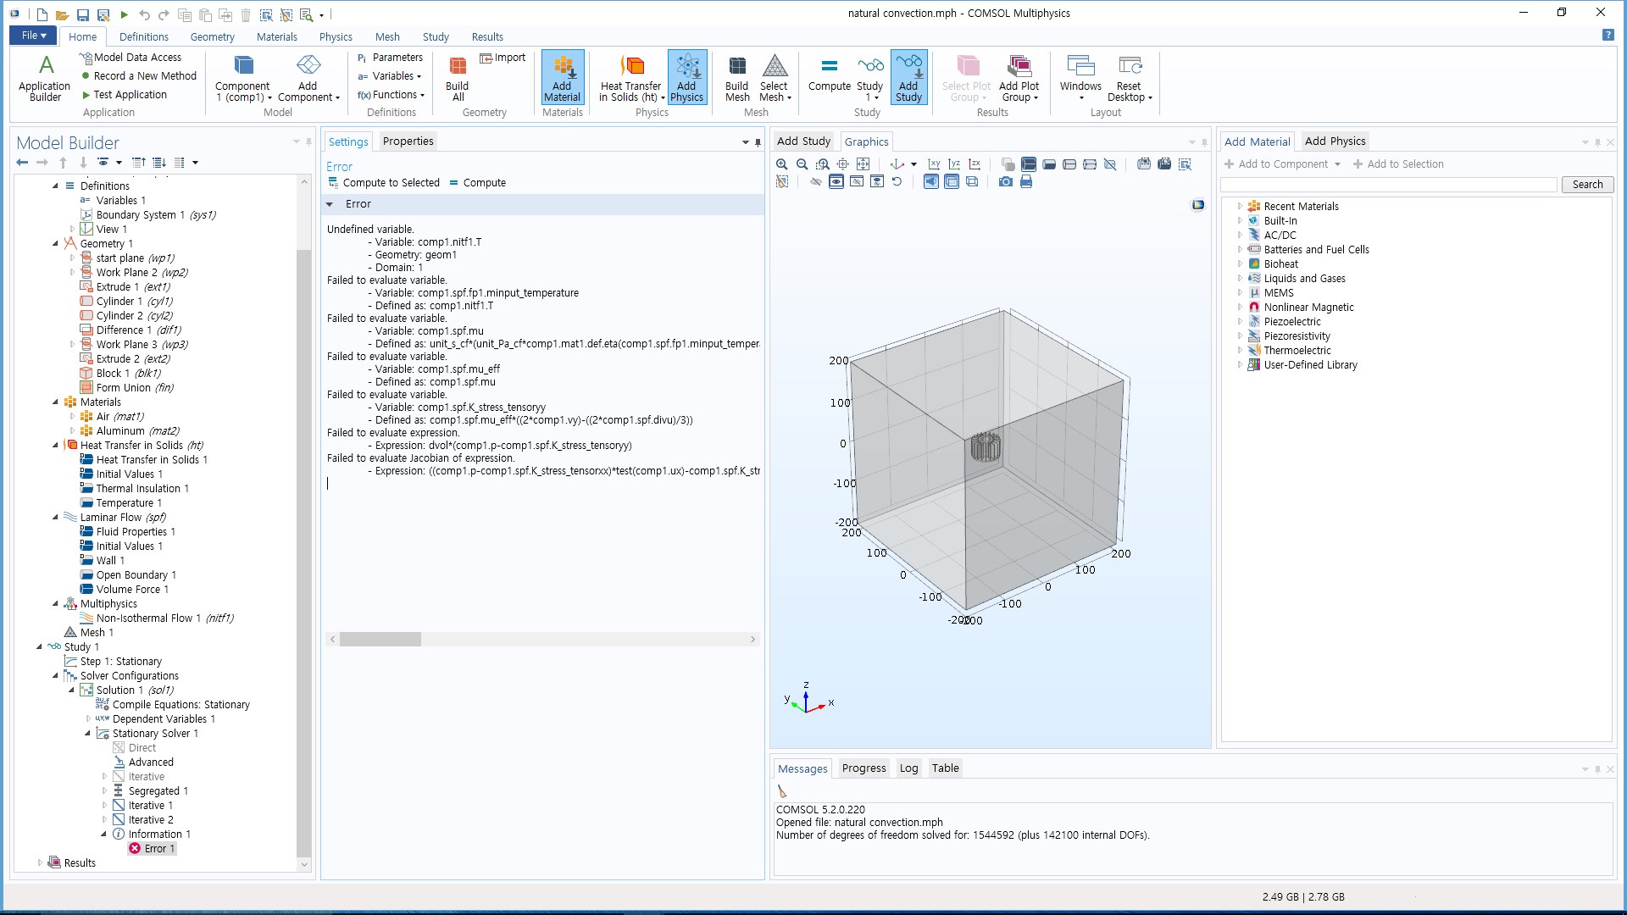The image size is (1627, 915).
Task: Expand the Results node in Model Builder
Action: click(x=40, y=862)
